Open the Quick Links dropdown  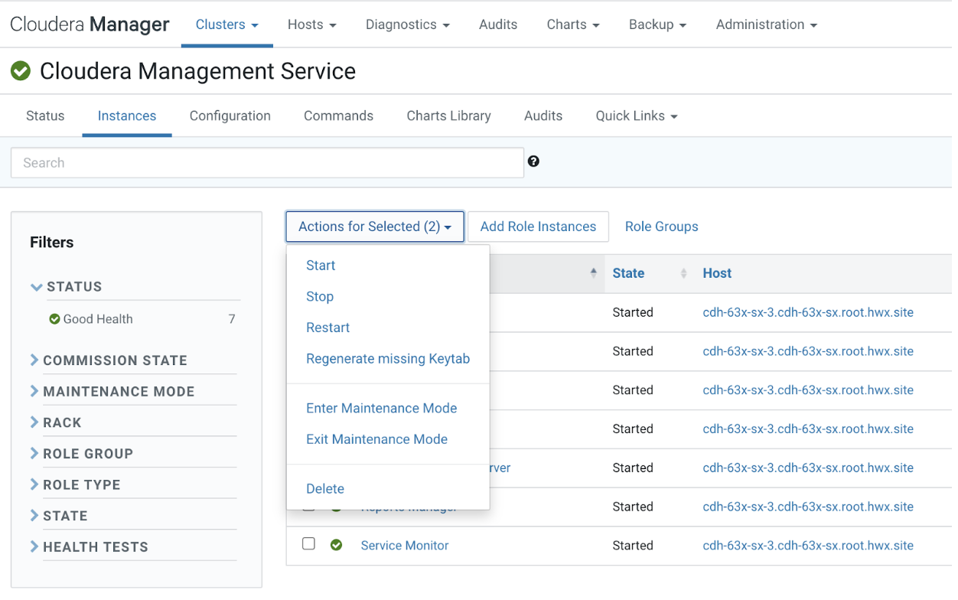637,116
